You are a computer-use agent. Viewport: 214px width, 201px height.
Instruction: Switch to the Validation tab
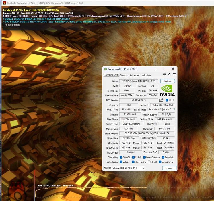[146, 75]
